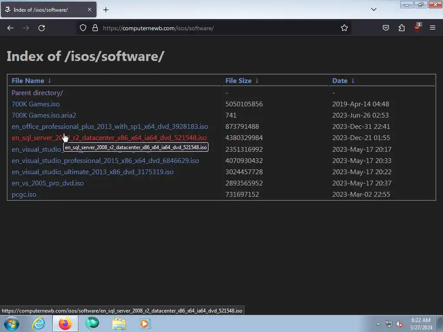This screenshot has height=332, width=443.
Task: Save page to Pocket
Action: pyautogui.click(x=385, y=28)
